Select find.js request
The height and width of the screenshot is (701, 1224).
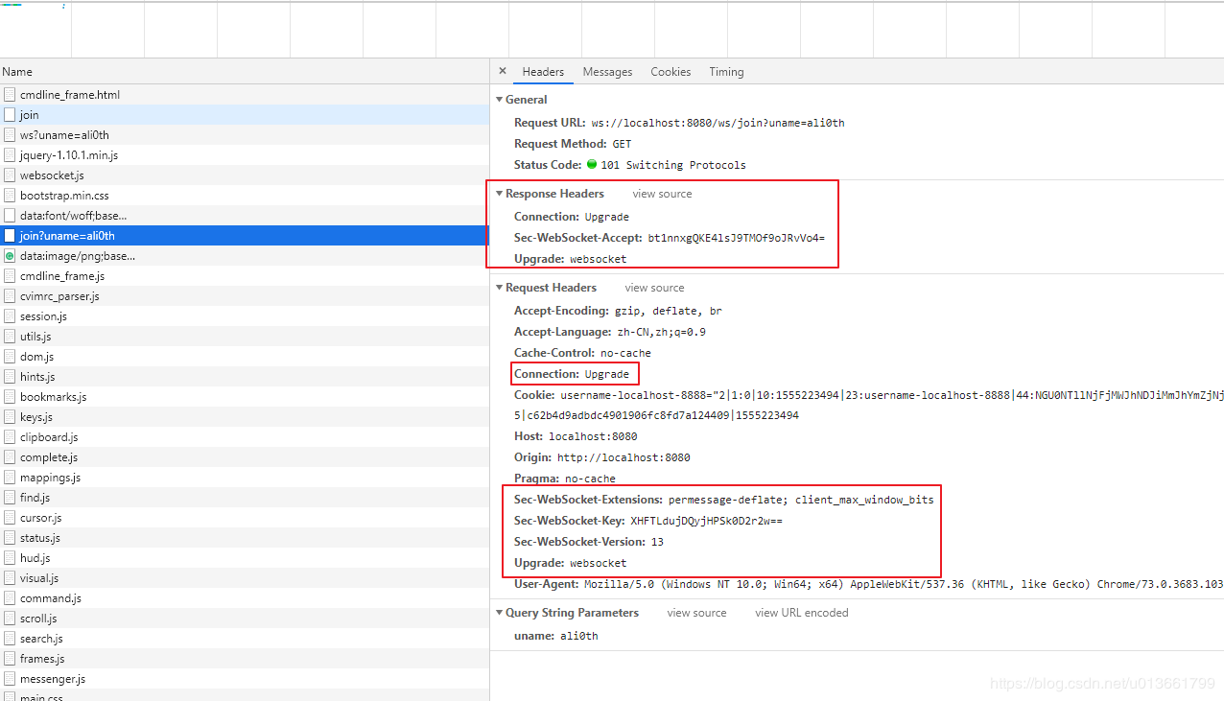(x=245, y=498)
